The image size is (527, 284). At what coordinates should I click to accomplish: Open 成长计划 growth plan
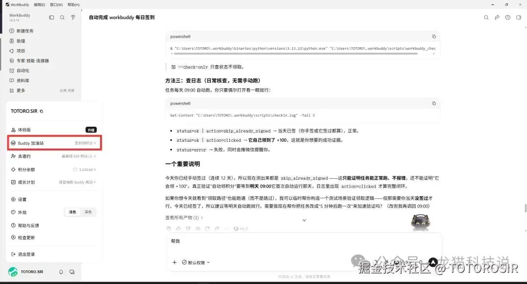(54, 182)
